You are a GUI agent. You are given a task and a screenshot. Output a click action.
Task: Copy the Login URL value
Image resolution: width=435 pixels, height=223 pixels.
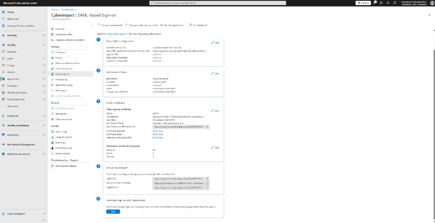[208, 179]
